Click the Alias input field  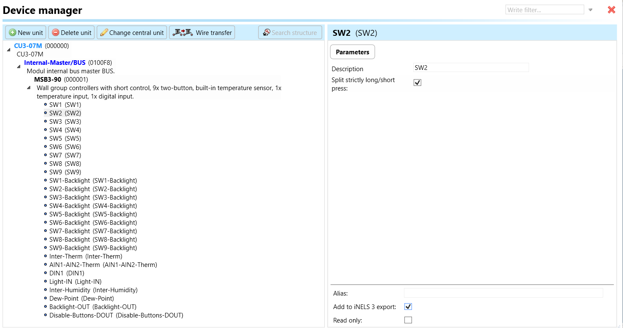point(503,293)
